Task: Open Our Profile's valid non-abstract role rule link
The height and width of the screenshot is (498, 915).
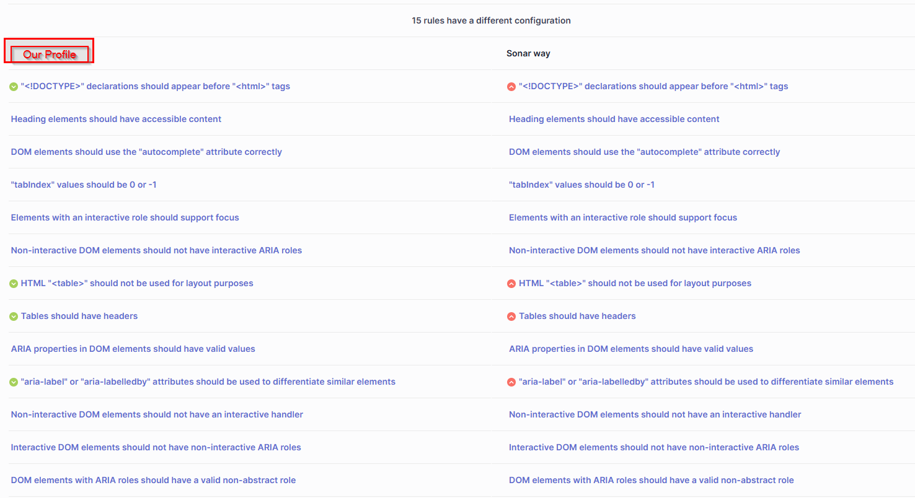Action: coord(153,480)
